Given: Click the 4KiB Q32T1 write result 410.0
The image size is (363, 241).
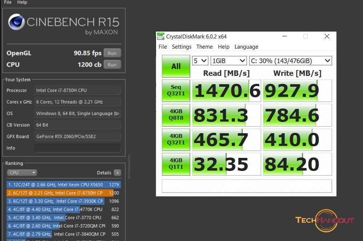Looking at the screenshot, I should click(298, 140).
